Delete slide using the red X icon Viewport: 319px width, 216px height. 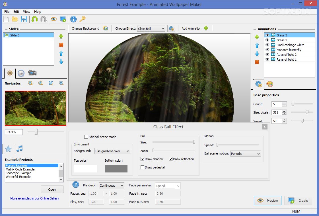point(61,45)
